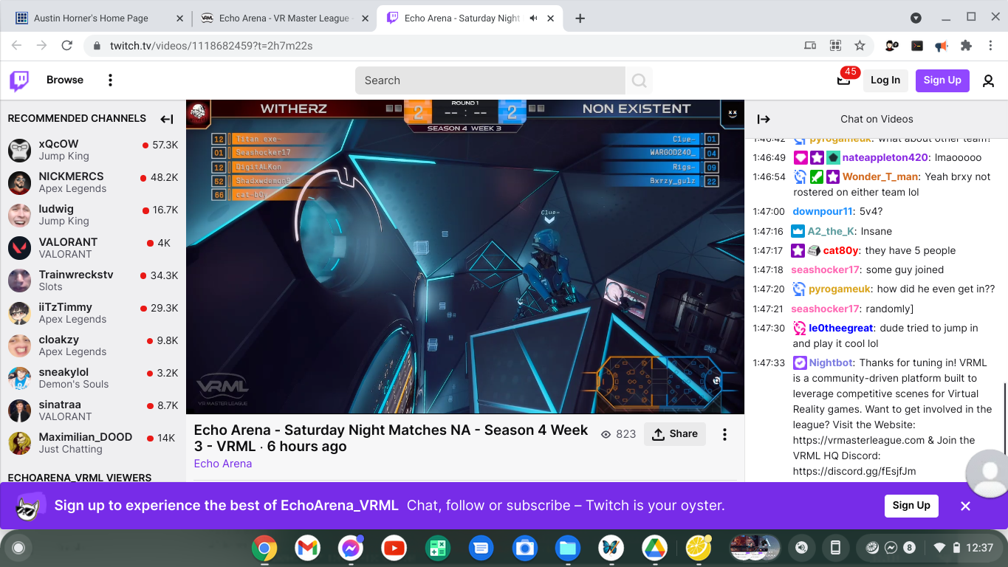Open the Browse page

click(65, 80)
